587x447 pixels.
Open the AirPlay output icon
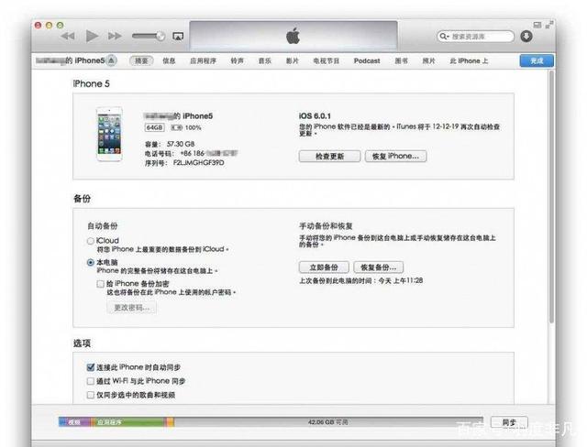pos(178,36)
